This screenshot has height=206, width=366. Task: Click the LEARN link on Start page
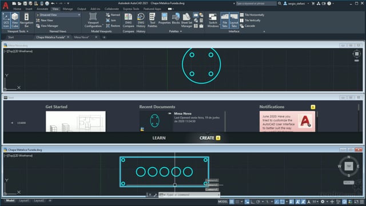[159, 138]
